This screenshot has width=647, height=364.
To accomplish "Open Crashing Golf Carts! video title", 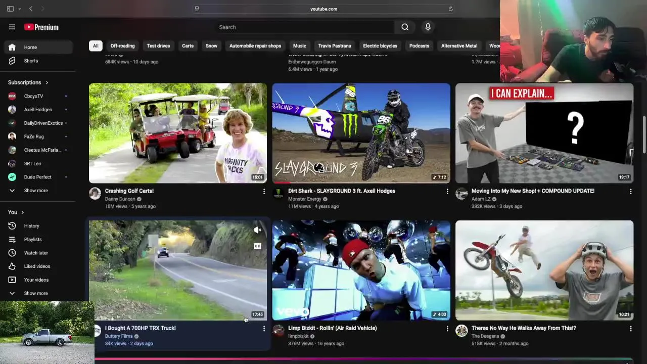I will coord(129,191).
